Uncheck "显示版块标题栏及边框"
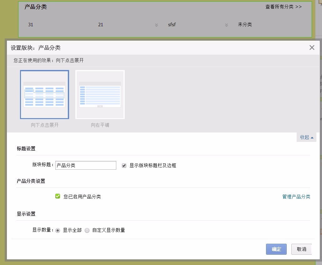The image size is (322, 265). click(x=124, y=165)
